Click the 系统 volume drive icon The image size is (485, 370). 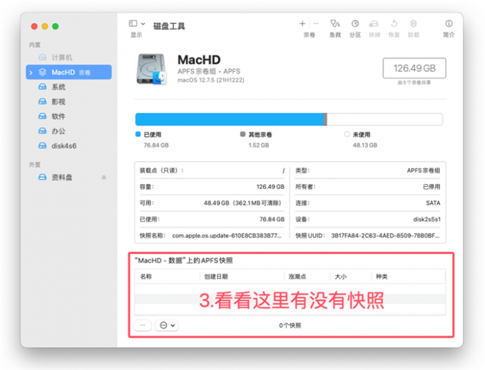pyautogui.click(x=42, y=87)
